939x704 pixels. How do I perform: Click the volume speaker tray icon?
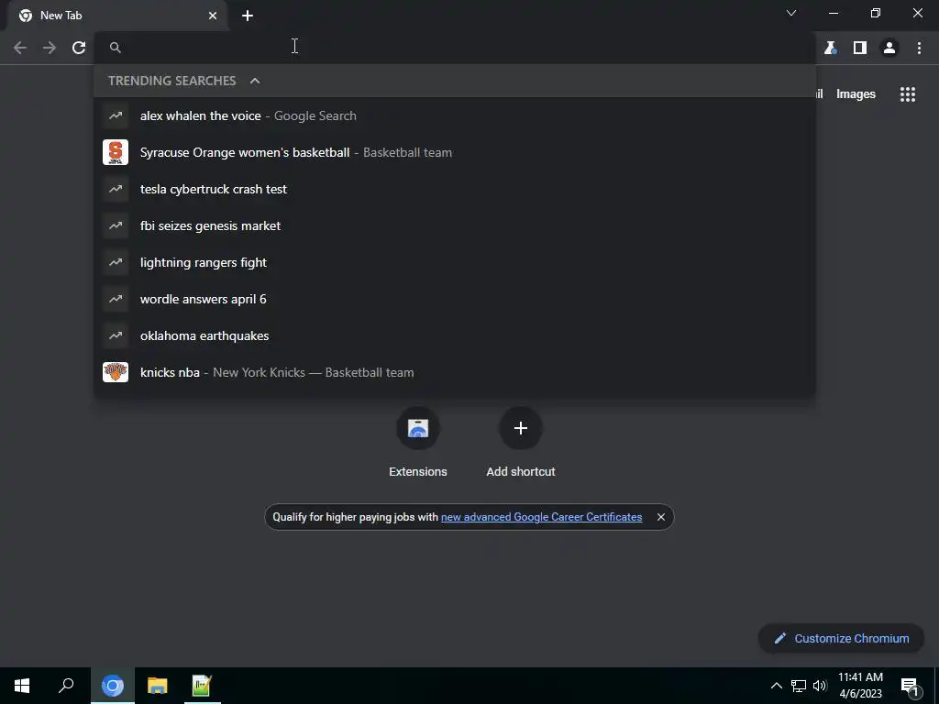tap(820, 686)
